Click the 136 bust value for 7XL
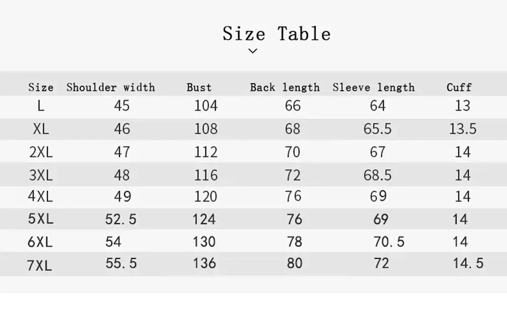Screen dimensions: 507x314 coord(204,263)
